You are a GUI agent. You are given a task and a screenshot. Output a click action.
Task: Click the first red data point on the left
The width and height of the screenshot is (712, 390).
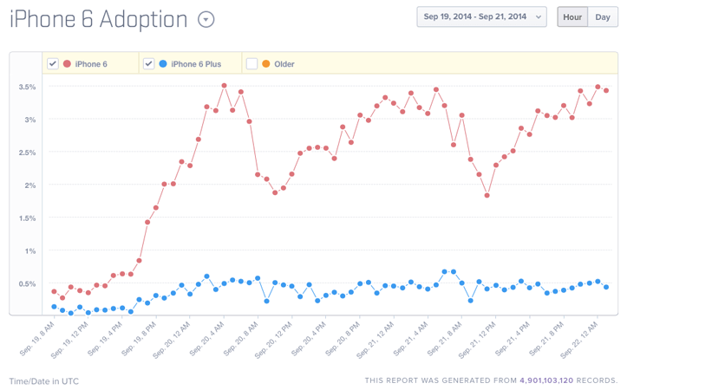click(54, 292)
